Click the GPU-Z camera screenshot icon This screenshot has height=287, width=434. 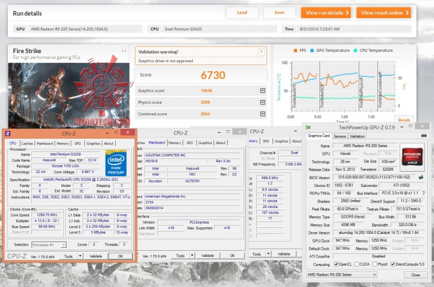pyautogui.click(x=424, y=136)
